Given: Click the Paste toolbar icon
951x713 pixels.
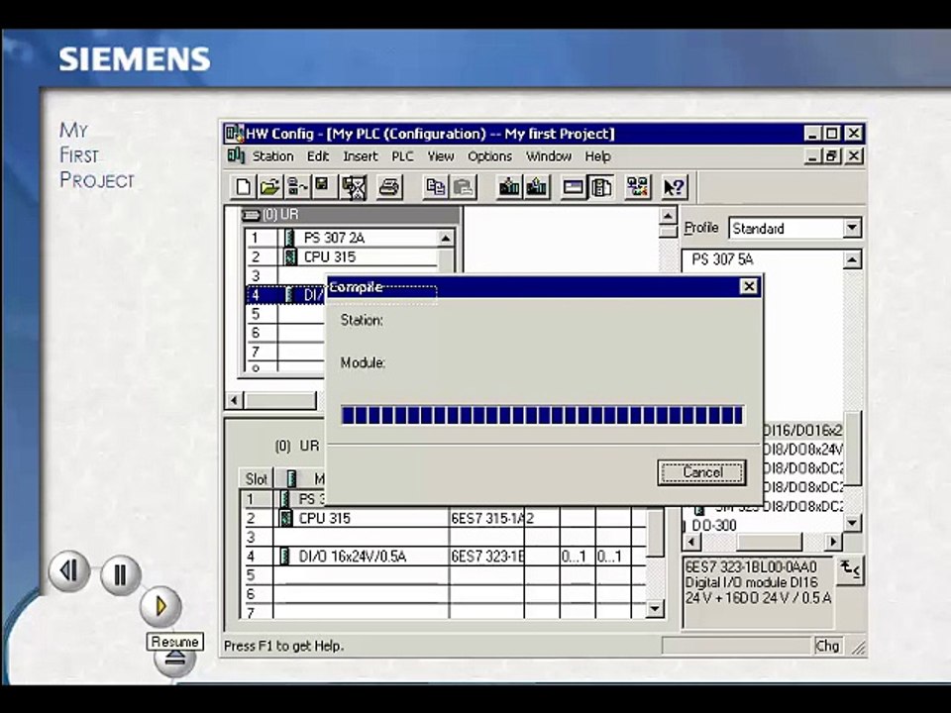Looking at the screenshot, I should click(x=463, y=187).
